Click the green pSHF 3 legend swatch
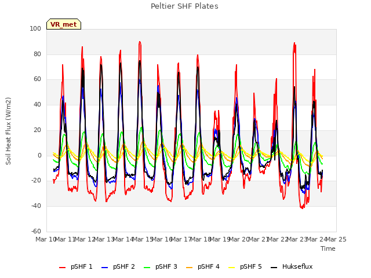The image size is (371, 278). [147, 268]
